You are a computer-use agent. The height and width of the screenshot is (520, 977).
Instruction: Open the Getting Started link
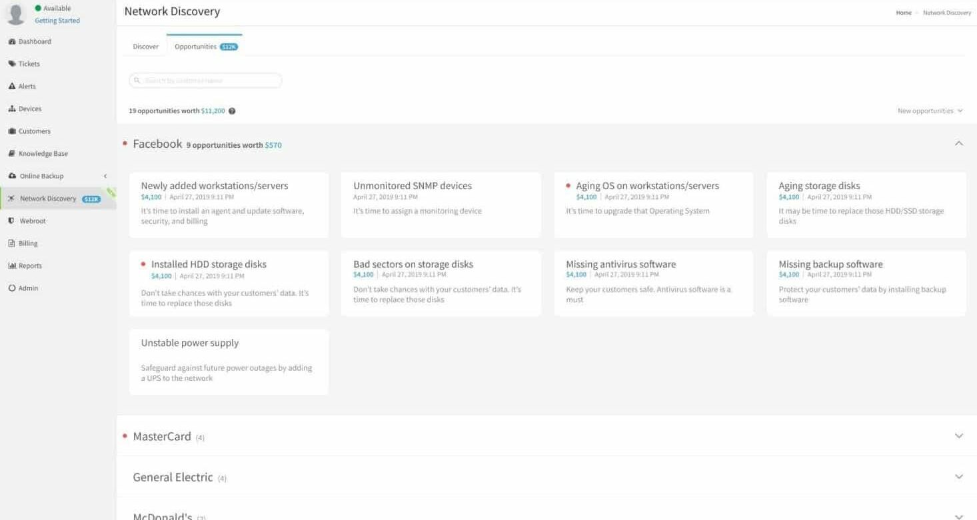coord(57,20)
